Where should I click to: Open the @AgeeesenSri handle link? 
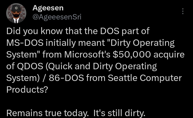57,17
